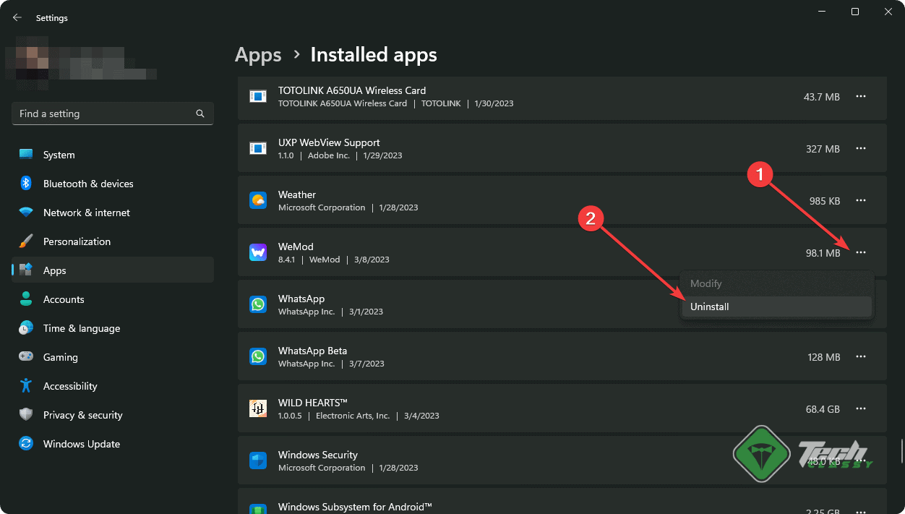Open the options menu for WhatsApp Beta

[861, 356]
